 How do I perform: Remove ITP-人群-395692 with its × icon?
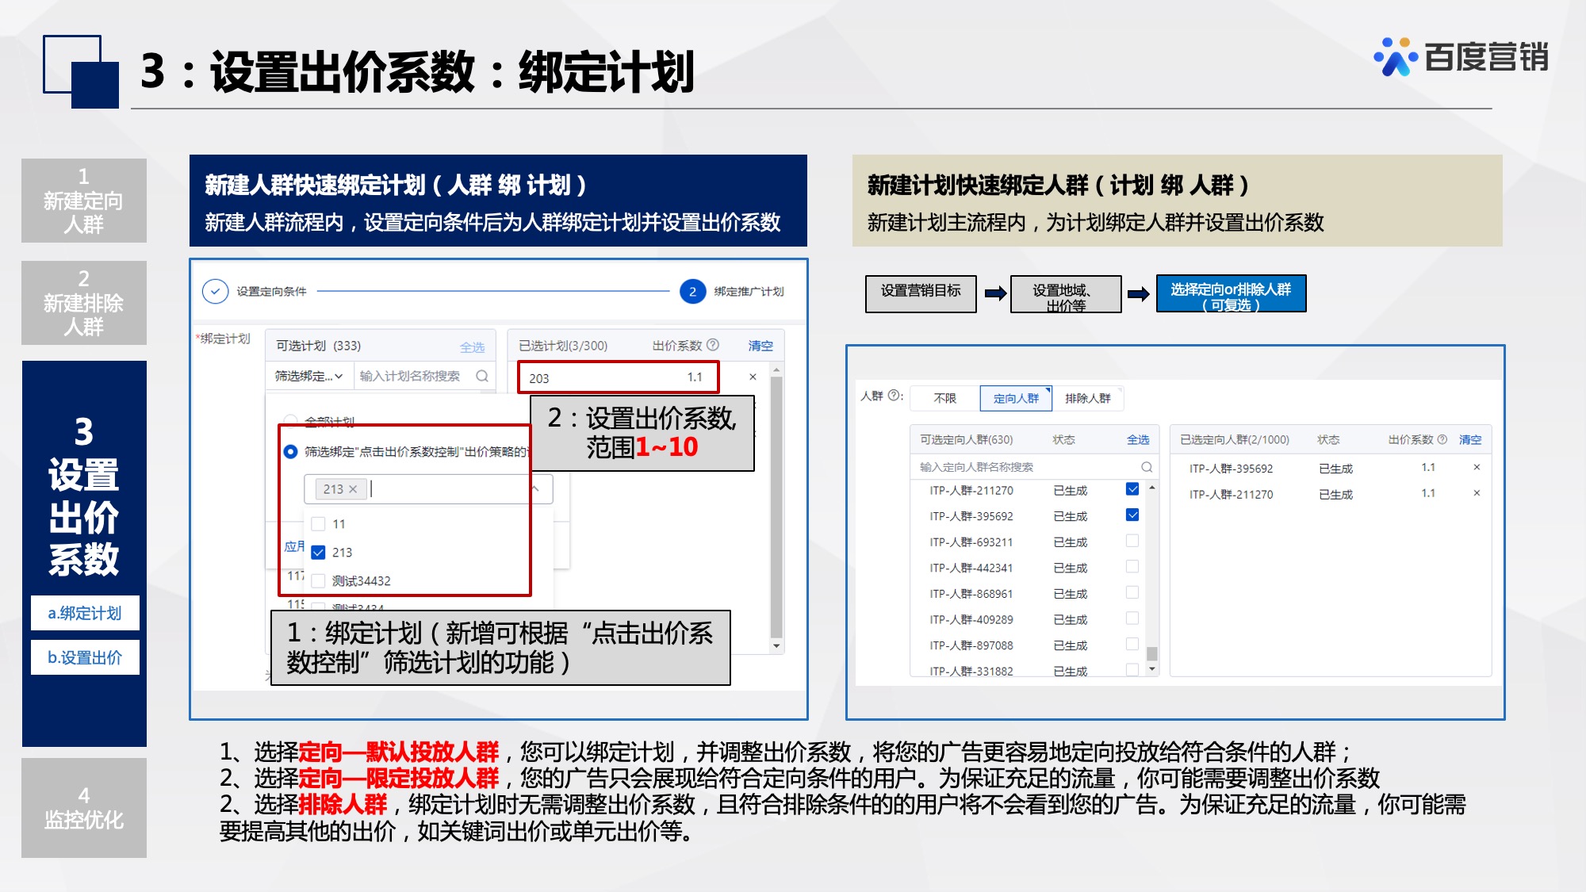pyautogui.click(x=1476, y=468)
